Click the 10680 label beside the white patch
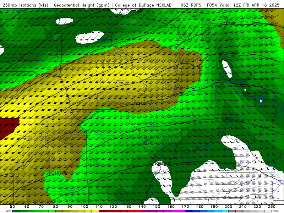 160,164
